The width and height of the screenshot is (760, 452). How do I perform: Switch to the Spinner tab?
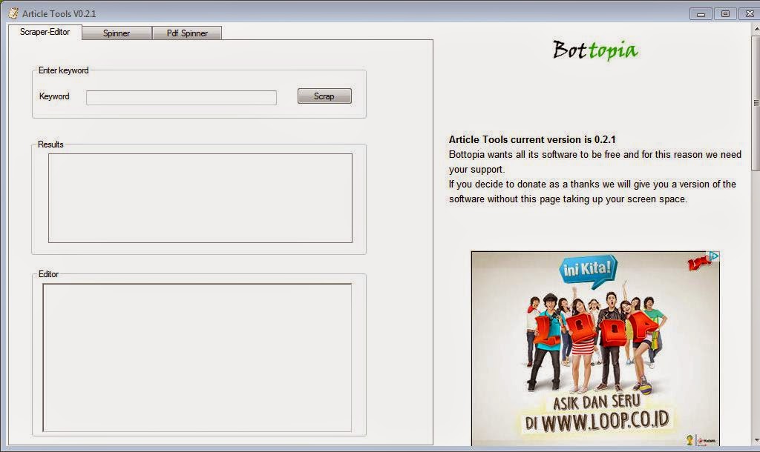click(116, 33)
